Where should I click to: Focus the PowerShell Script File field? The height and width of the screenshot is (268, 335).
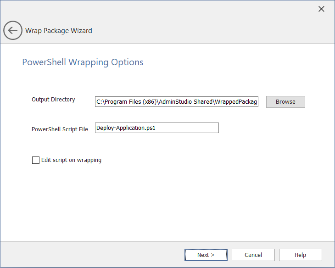(156, 128)
